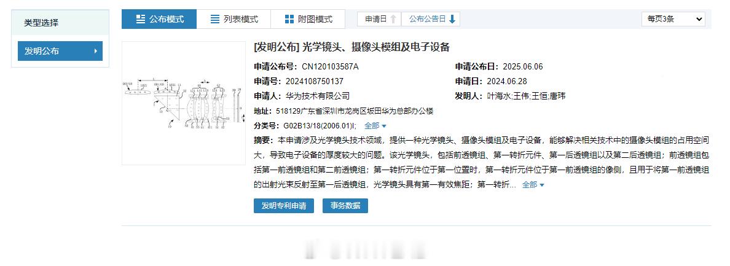
Task: Switch to 附图模式 view tab
Action: [308, 19]
